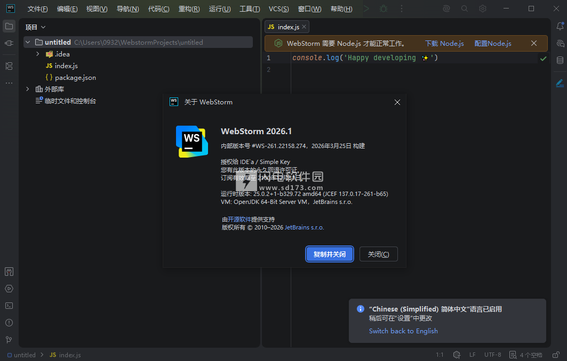
Task: Click the 复制并关闭 button
Action: click(x=329, y=255)
